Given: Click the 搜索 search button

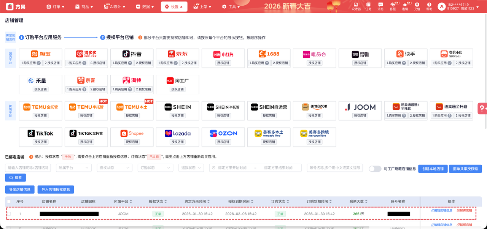Looking at the screenshot, I should coord(15,177).
